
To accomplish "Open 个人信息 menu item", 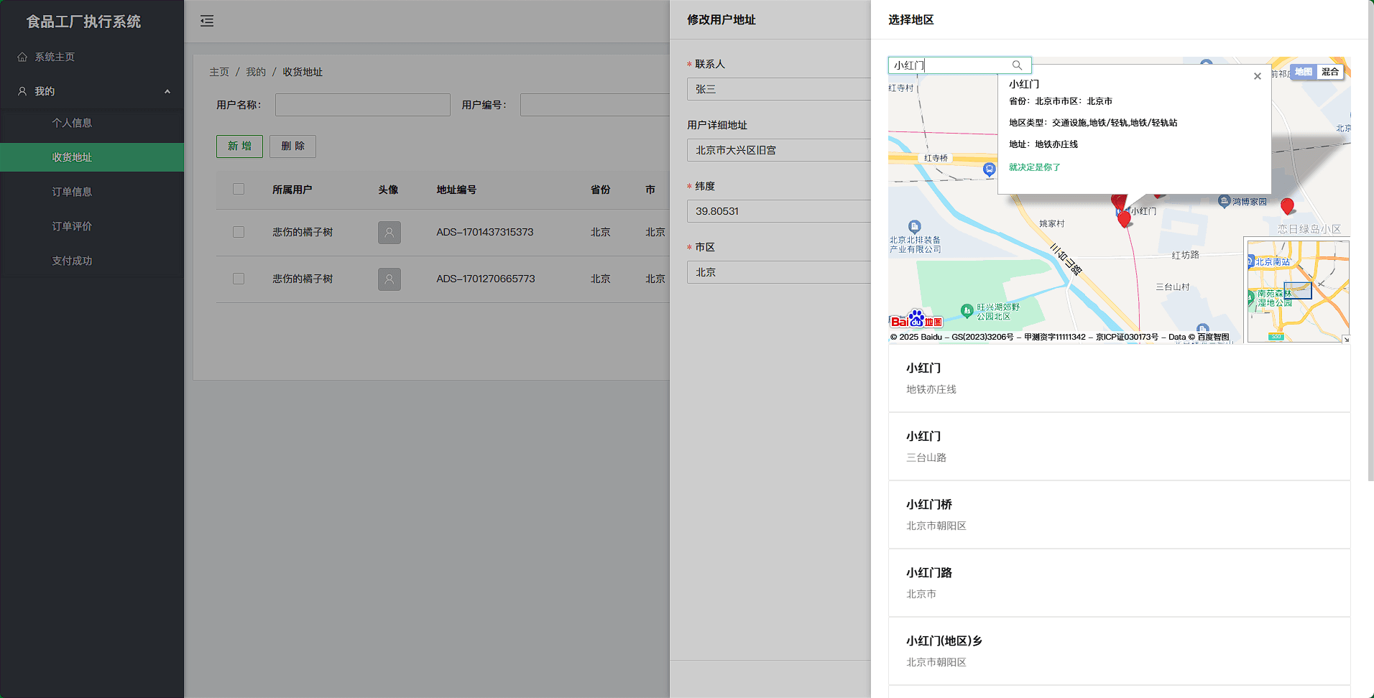I will (x=92, y=123).
